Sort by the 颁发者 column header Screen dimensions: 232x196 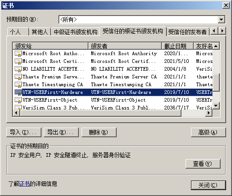pos(125,46)
